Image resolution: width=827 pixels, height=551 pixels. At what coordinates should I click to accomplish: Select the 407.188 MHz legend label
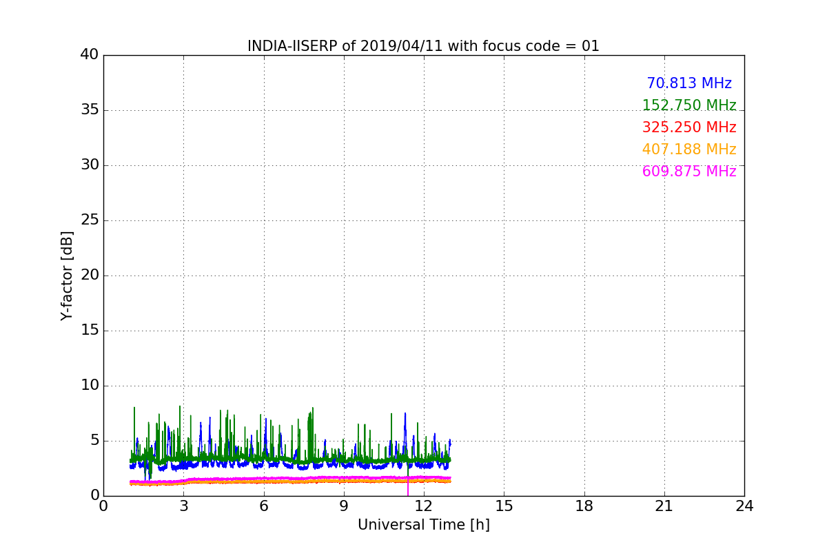point(689,149)
